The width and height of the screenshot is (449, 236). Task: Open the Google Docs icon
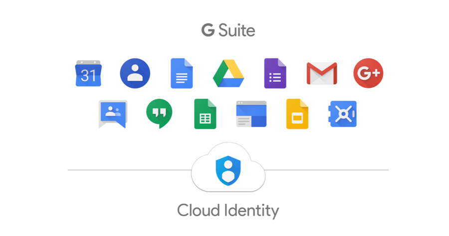[x=182, y=73]
